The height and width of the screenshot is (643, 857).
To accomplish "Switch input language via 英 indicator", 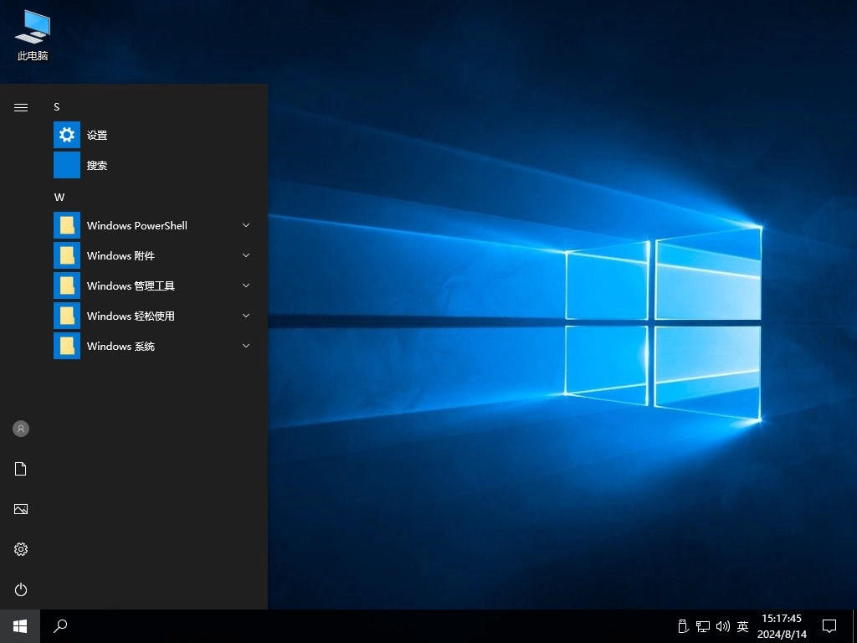I will coord(742,625).
